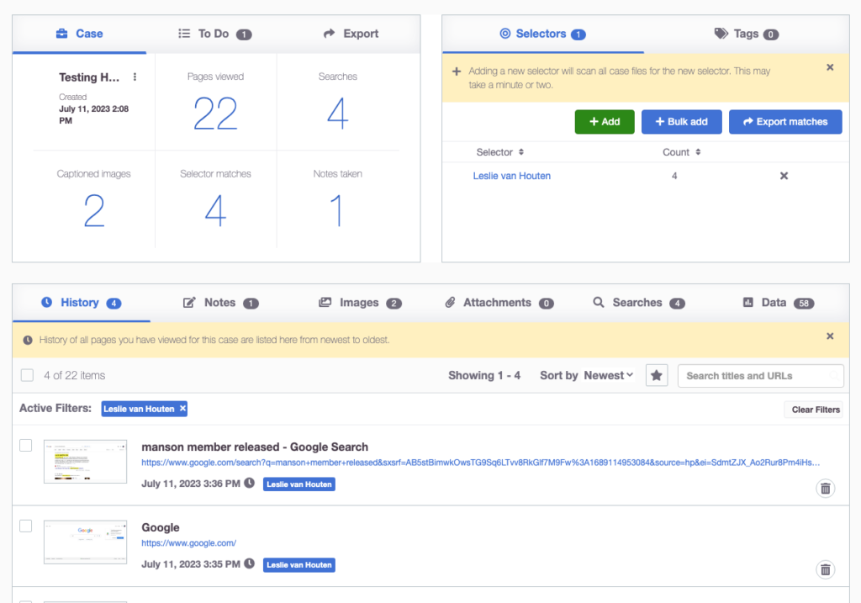861x603 pixels.
Task: Remove the Leslie van Houten selector row
Action: click(x=784, y=176)
